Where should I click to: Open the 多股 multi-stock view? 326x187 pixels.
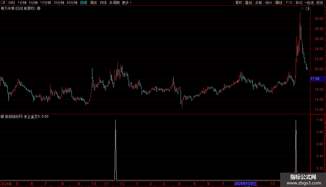tap(258, 3)
